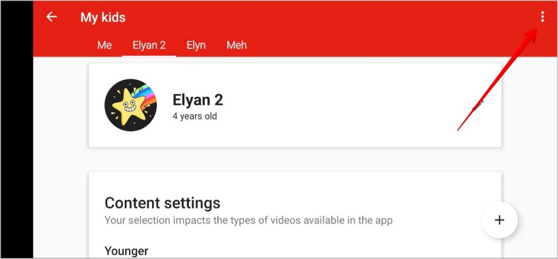Image resolution: width=558 pixels, height=259 pixels.
Task: Switch to the Me tab
Action: coord(104,45)
